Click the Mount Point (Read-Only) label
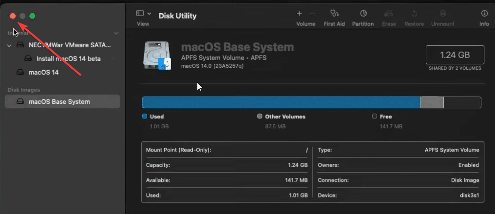 179,150
